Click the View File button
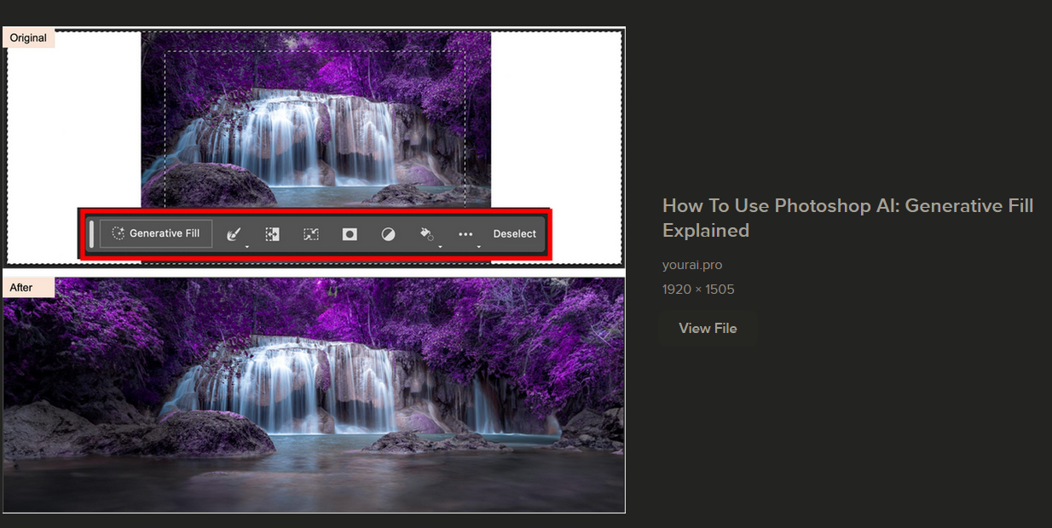Screen dimensions: 1052x528 point(708,328)
